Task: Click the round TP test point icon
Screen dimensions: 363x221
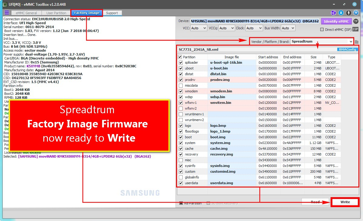Action: 356,21
